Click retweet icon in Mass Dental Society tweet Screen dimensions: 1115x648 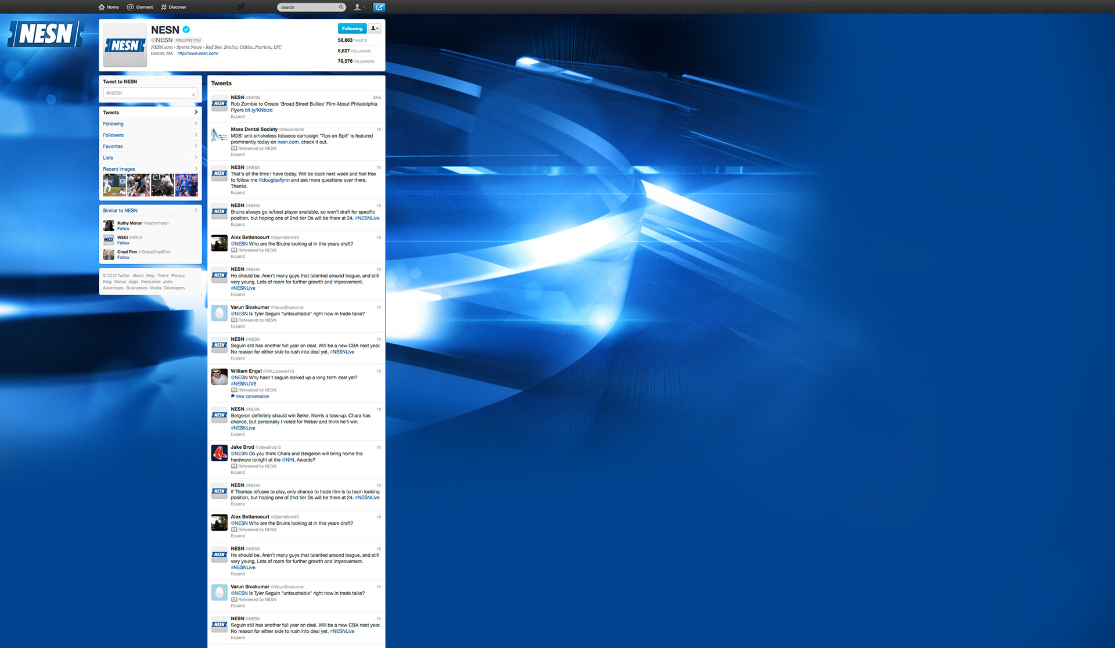pos(234,149)
